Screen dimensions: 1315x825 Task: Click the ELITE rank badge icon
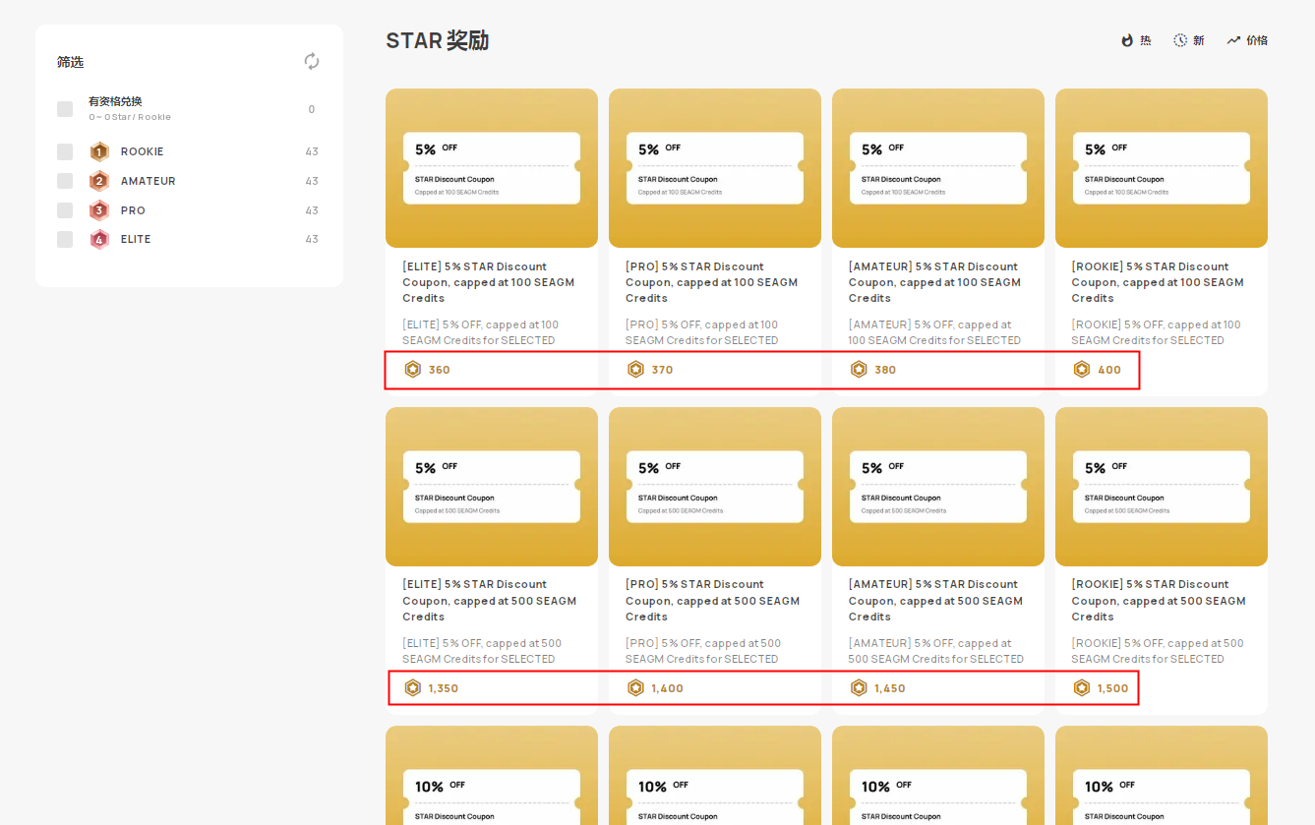[x=99, y=239]
